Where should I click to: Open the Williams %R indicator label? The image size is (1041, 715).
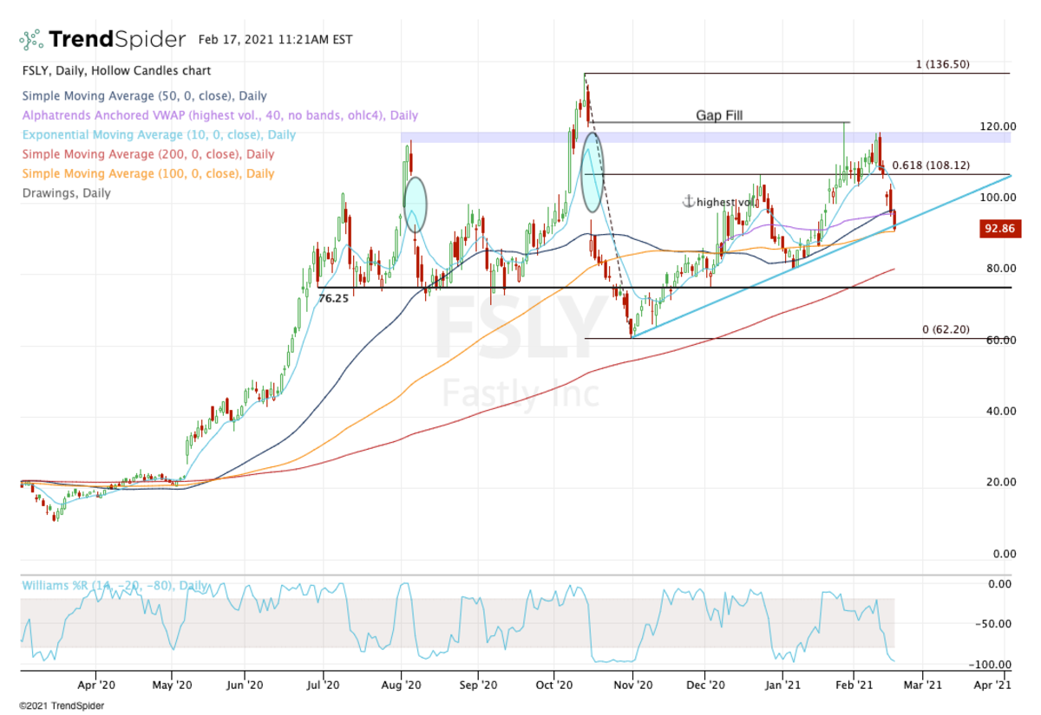click(x=115, y=586)
